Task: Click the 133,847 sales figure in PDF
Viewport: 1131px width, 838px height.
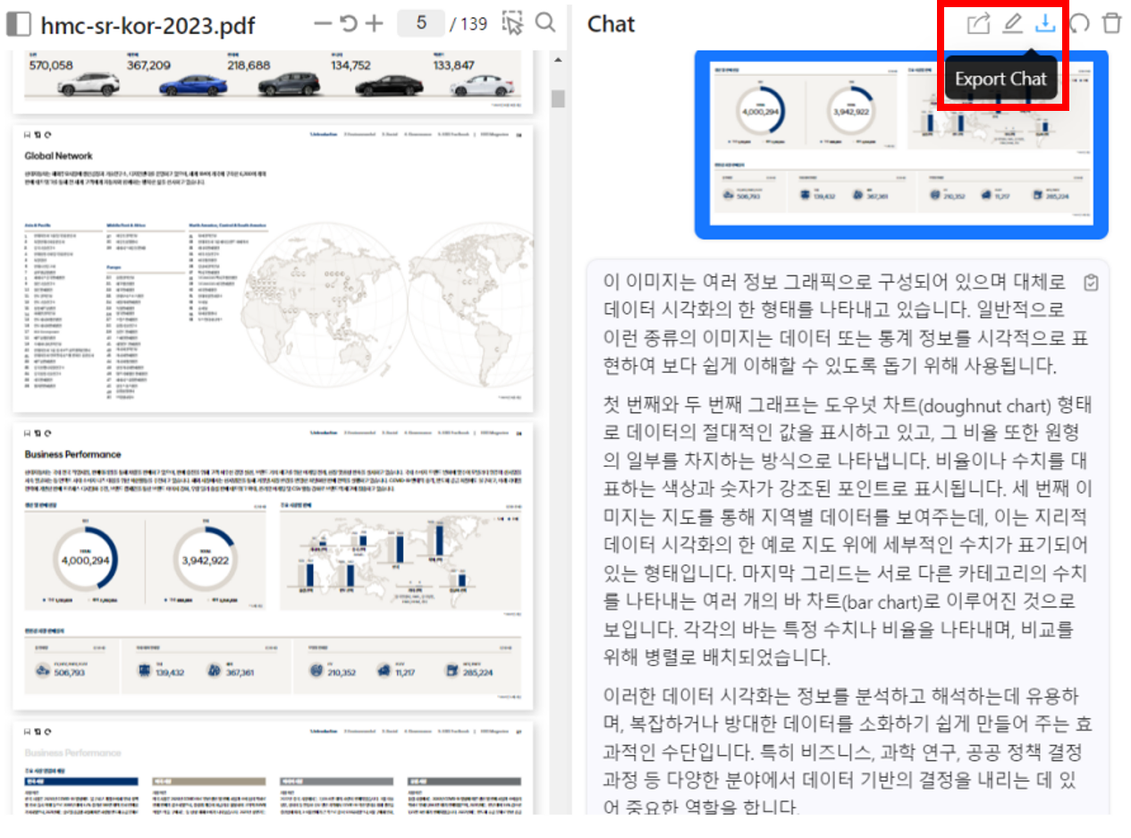Action: tap(454, 64)
